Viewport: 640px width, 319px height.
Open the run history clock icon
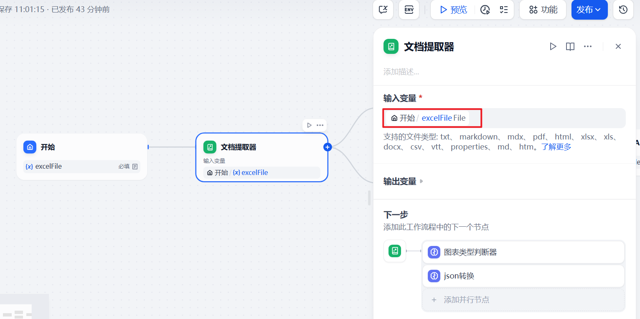point(485,10)
